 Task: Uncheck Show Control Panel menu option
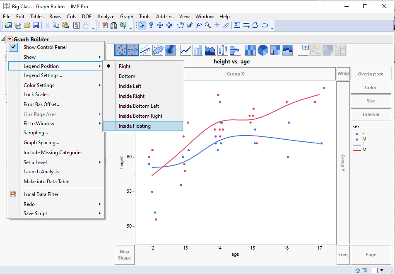(x=56, y=47)
